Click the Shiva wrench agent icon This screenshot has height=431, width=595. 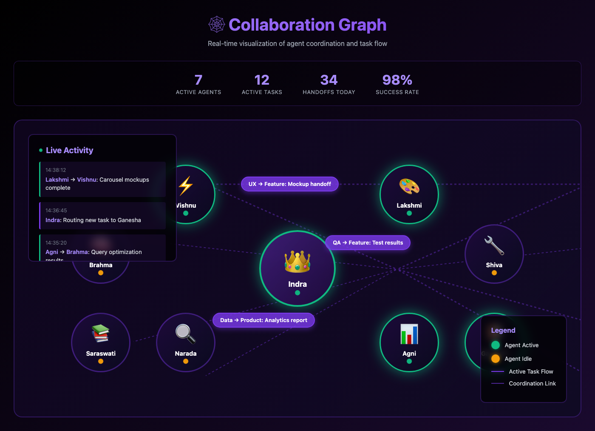pos(494,245)
